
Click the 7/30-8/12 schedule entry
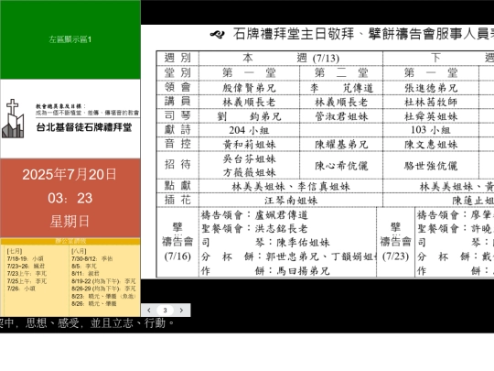[92, 258]
